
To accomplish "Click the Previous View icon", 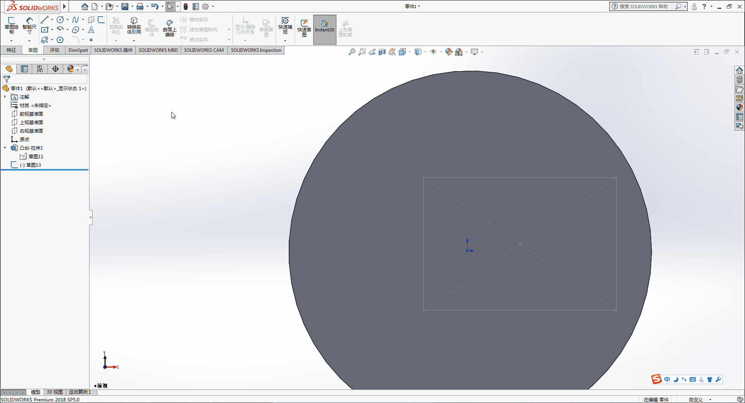I will (372, 52).
